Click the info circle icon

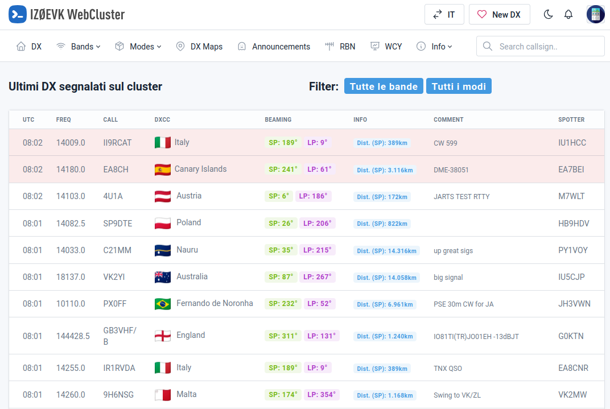[x=421, y=47]
